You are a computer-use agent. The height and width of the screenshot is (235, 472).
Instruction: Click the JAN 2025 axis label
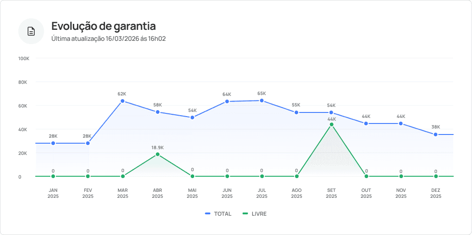(x=53, y=193)
